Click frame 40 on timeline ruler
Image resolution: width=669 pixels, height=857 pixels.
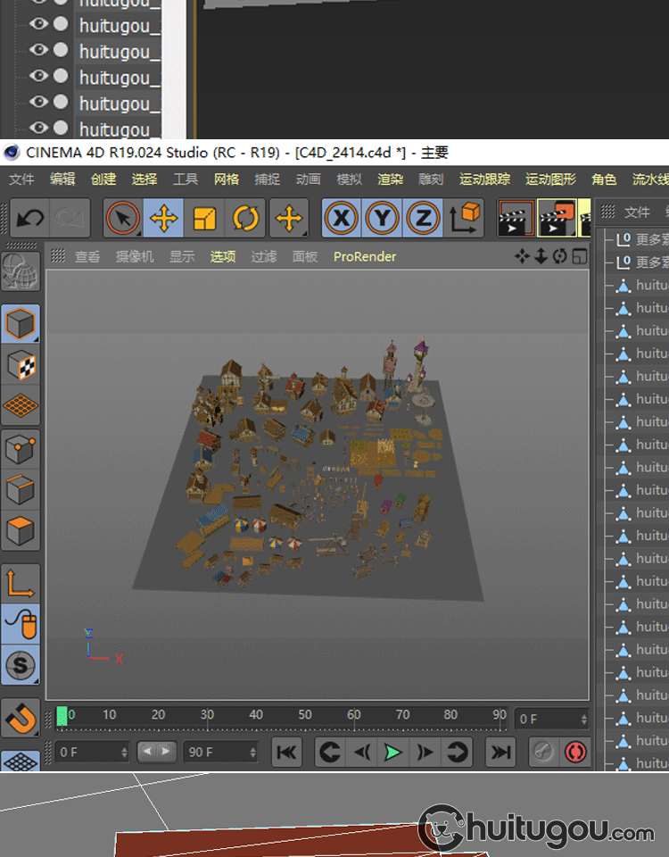point(256,715)
